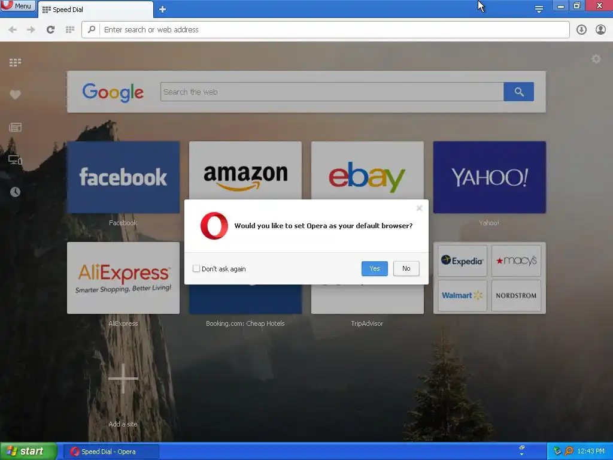The width and height of the screenshot is (613, 460).
Task: Click the Google logo
Action: tap(113, 92)
